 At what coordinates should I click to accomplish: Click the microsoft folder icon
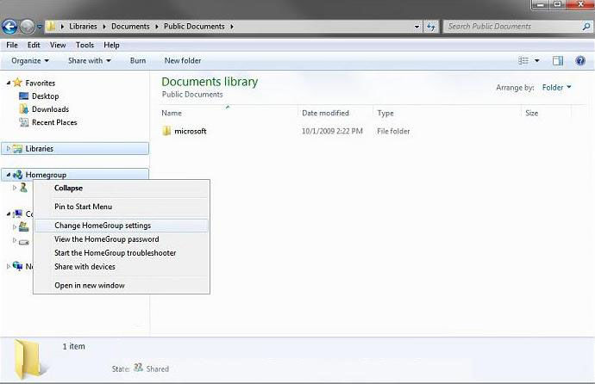pyautogui.click(x=166, y=132)
